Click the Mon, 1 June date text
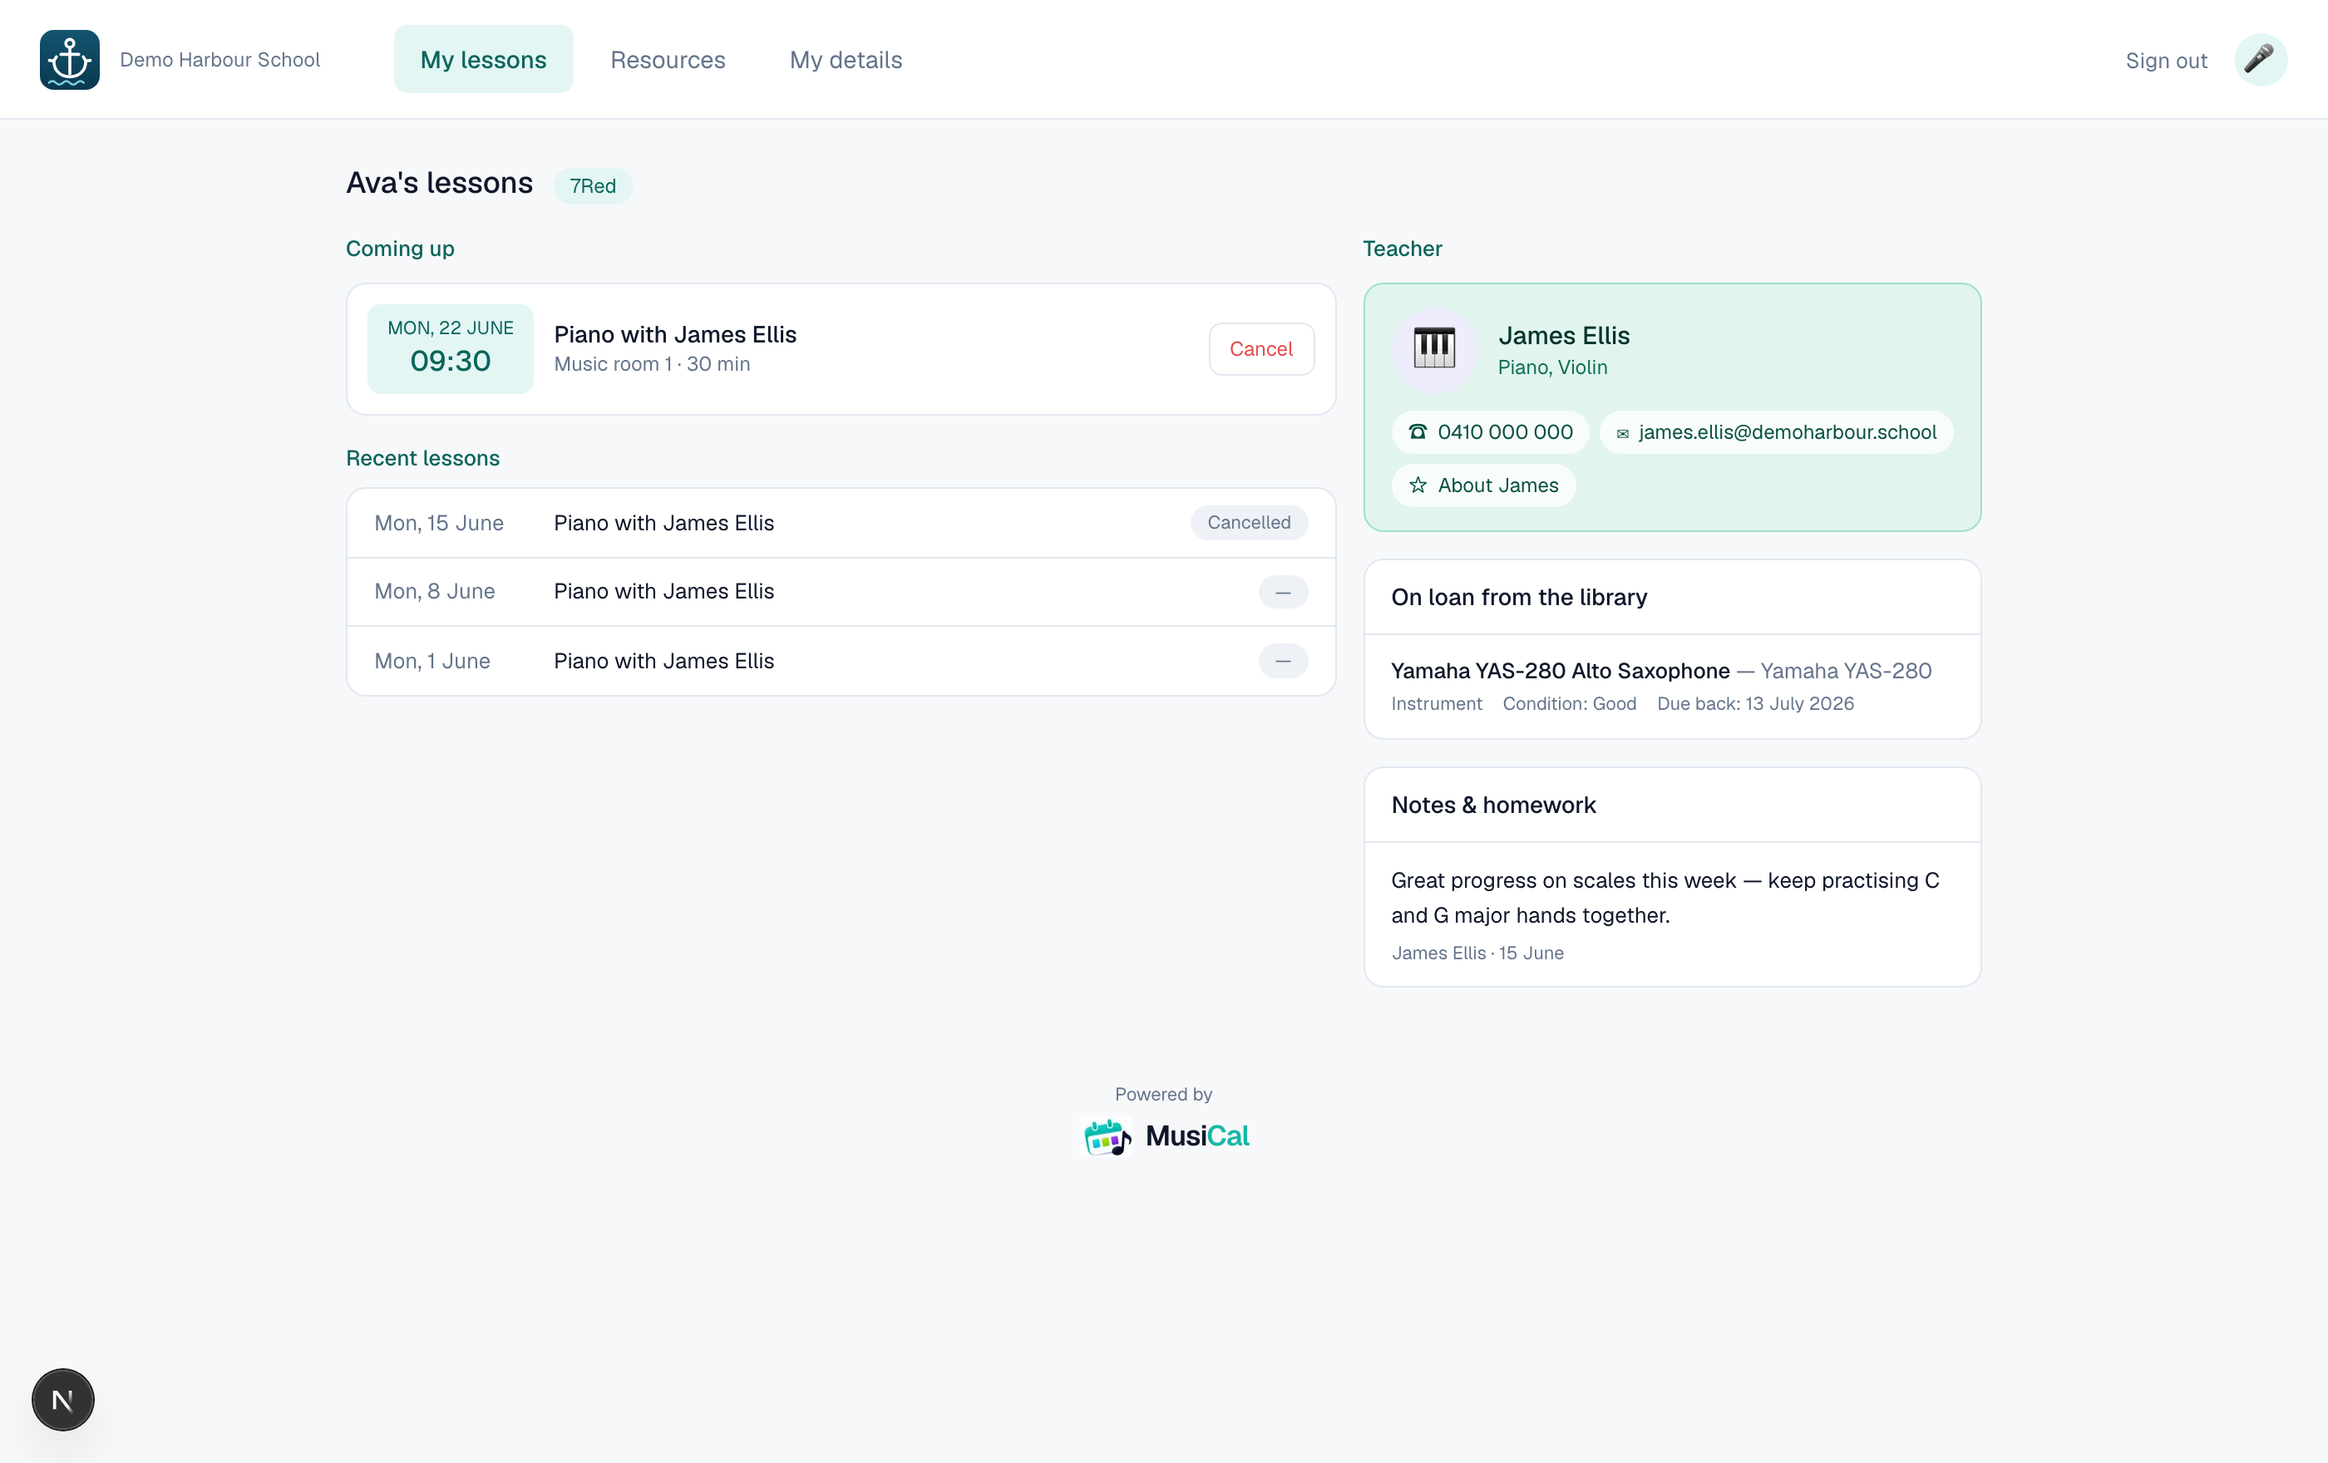2328x1463 pixels. click(x=432, y=661)
